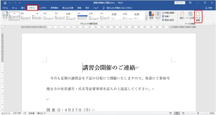The width and height of the screenshot is (216, 115).
Task: Click the Undo arrow icon
Action: pos(10,3)
